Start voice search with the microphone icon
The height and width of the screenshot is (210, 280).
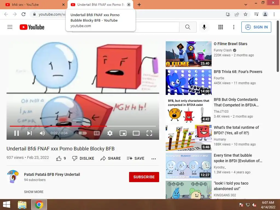pyautogui.click(x=204, y=27)
